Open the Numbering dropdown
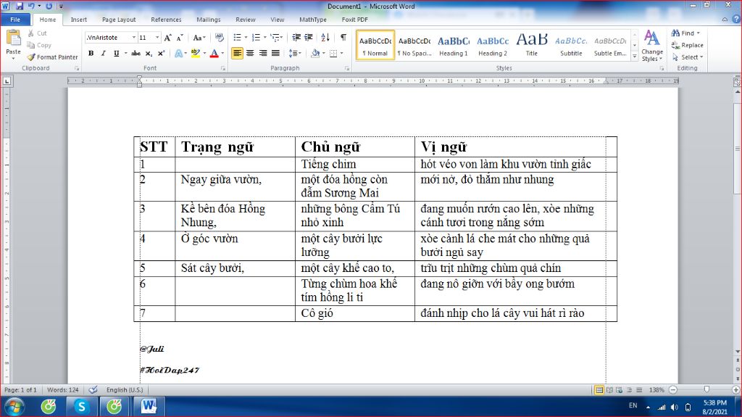Screen dimensions: 742x417 point(265,38)
